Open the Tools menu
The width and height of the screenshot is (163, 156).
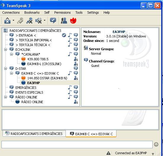pyautogui.click(x=79, y=12)
